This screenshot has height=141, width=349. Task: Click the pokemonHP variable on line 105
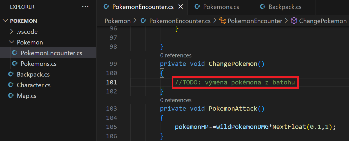(192, 127)
